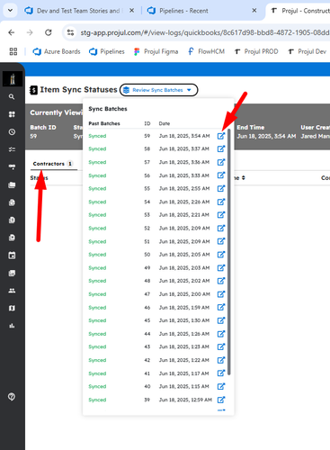This screenshot has height=450, width=330.
Task: Reload the page with refresh button
Action: (x=49, y=32)
